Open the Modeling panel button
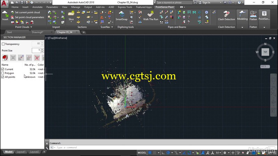 pyautogui.click(x=242, y=16)
